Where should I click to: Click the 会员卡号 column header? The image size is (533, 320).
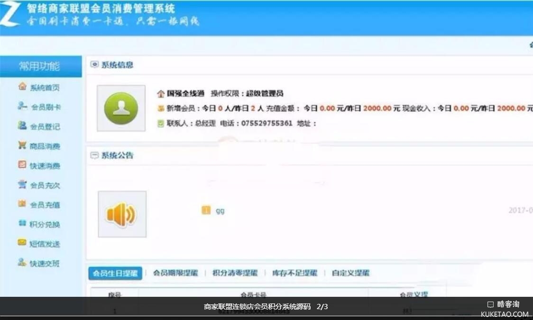pos(253,294)
